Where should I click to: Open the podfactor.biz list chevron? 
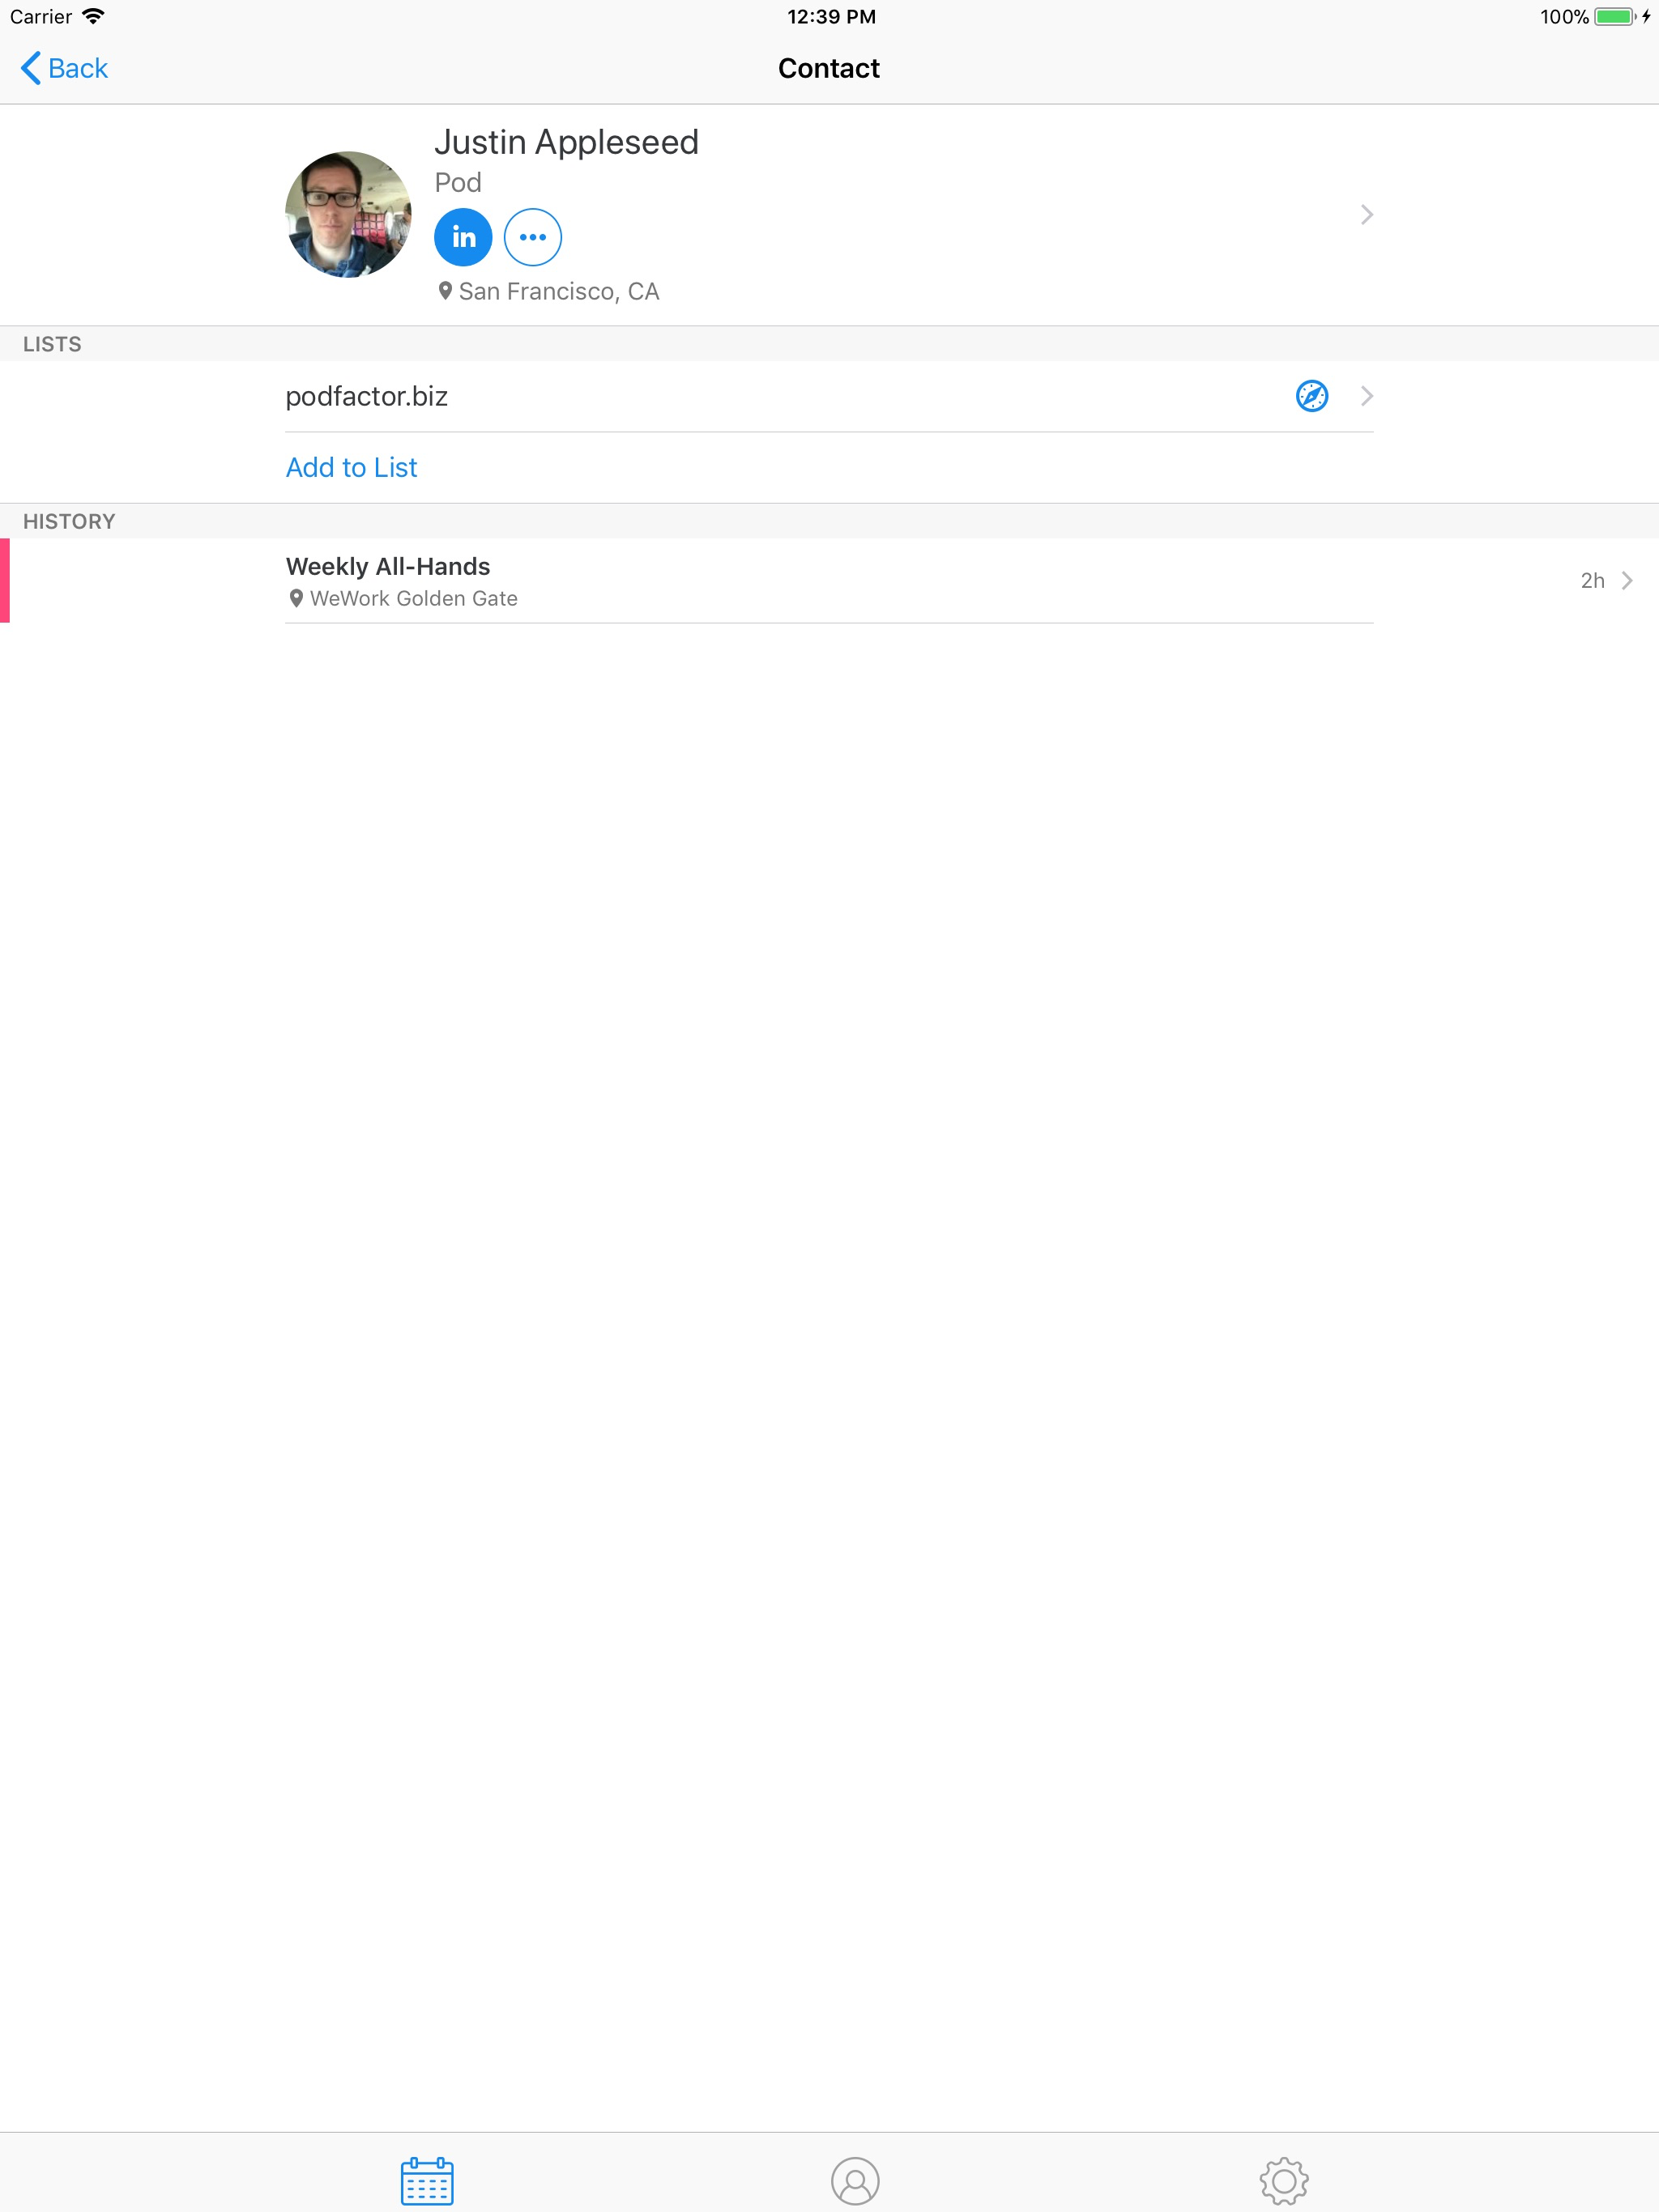[1366, 396]
